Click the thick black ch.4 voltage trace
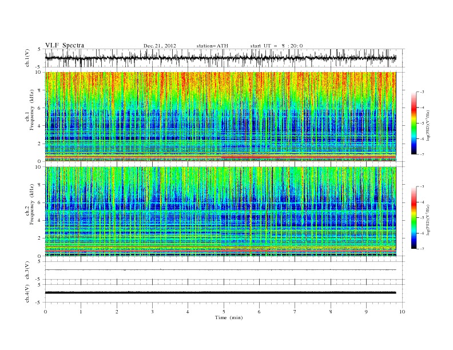Image resolution: width=453 pixels, height=350 pixels. [221, 293]
